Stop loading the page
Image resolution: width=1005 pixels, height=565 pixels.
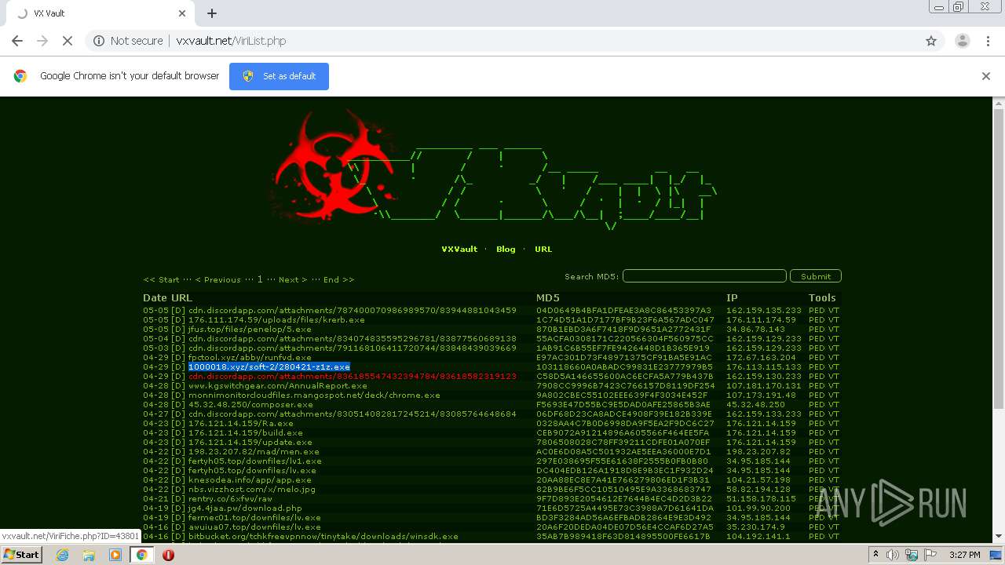68,41
